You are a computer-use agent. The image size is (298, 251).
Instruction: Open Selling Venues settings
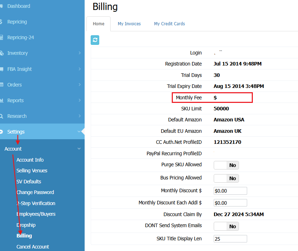tap(32, 171)
